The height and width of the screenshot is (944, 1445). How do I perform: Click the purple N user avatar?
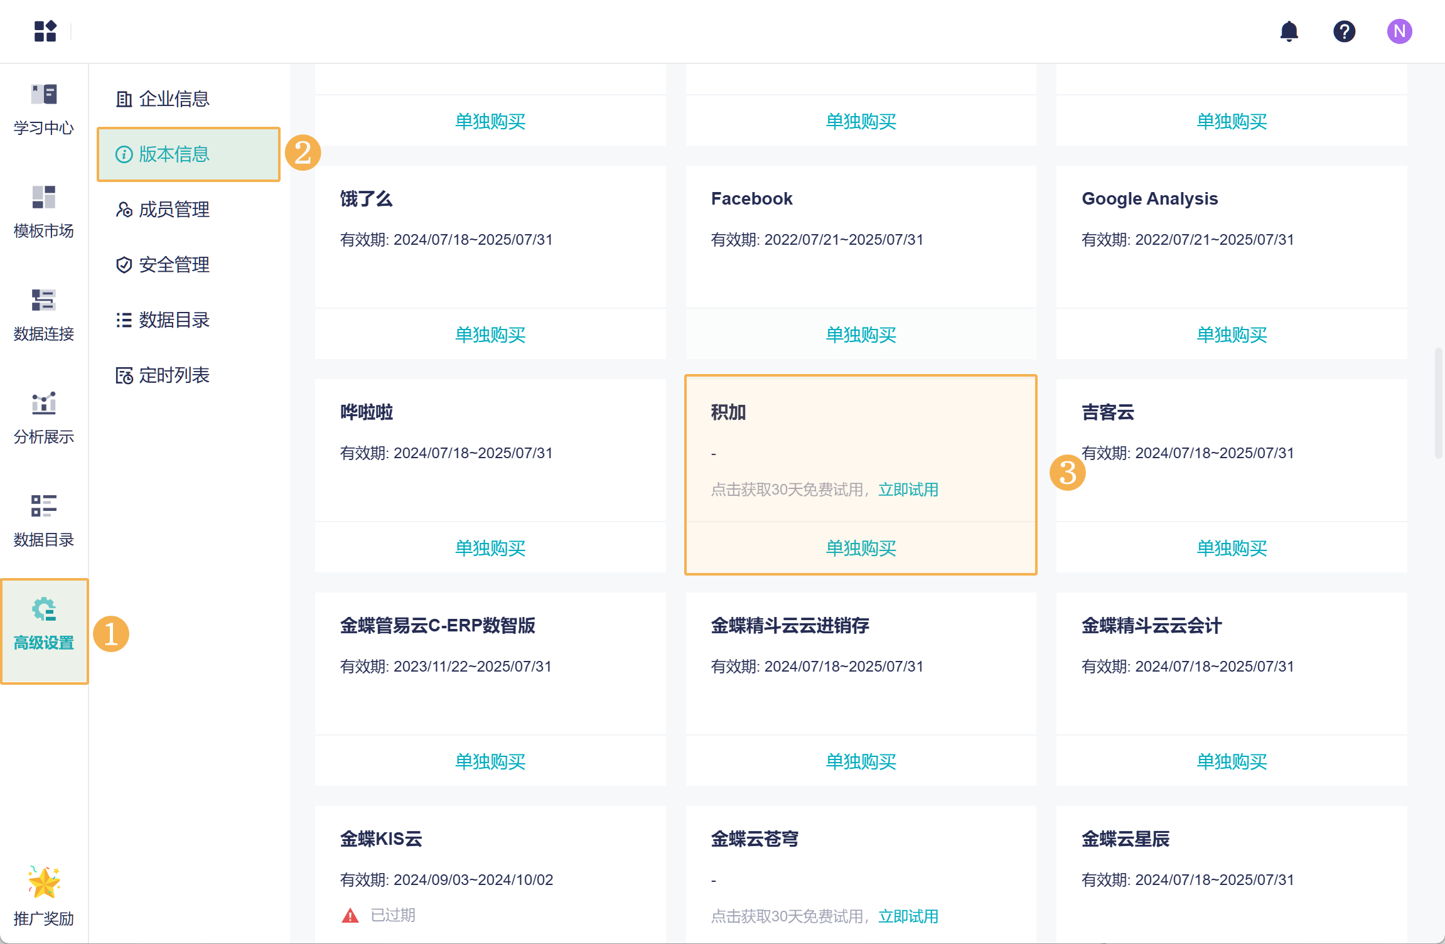(x=1399, y=31)
